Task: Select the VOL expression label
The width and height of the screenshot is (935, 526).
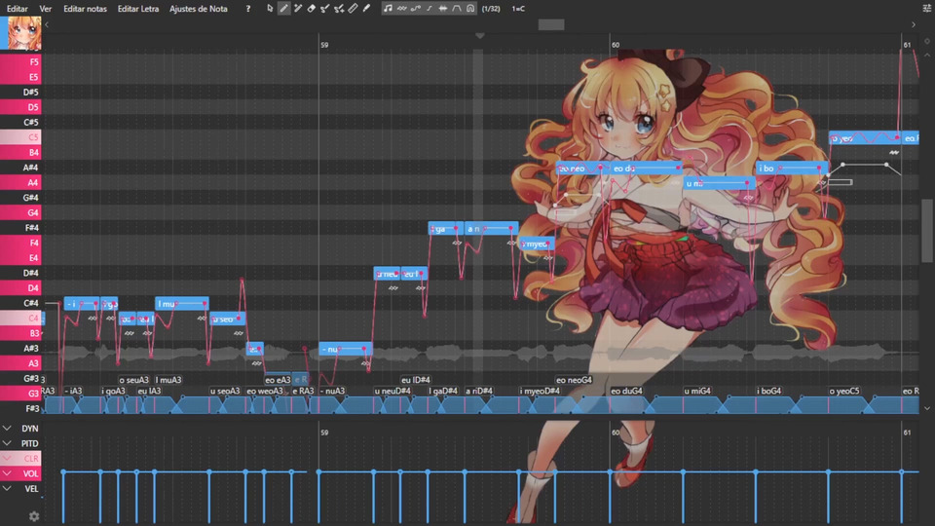Action: 31,473
